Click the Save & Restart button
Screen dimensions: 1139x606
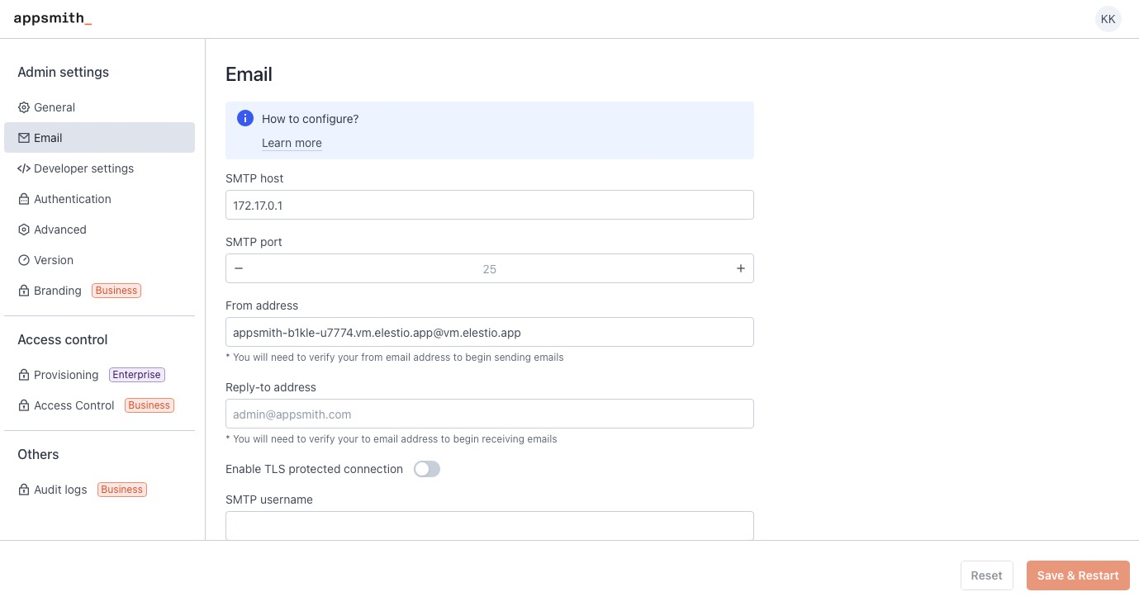[x=1078, y=575]
